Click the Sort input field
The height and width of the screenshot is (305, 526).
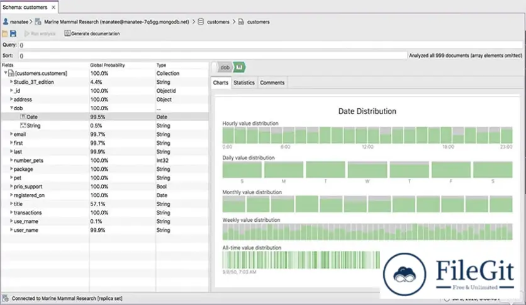tap(212, 55)
